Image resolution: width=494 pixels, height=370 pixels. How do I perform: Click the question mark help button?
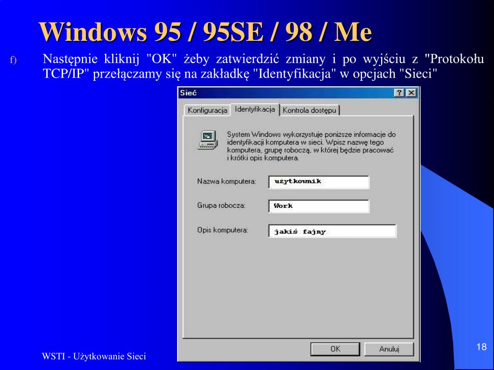399,93
